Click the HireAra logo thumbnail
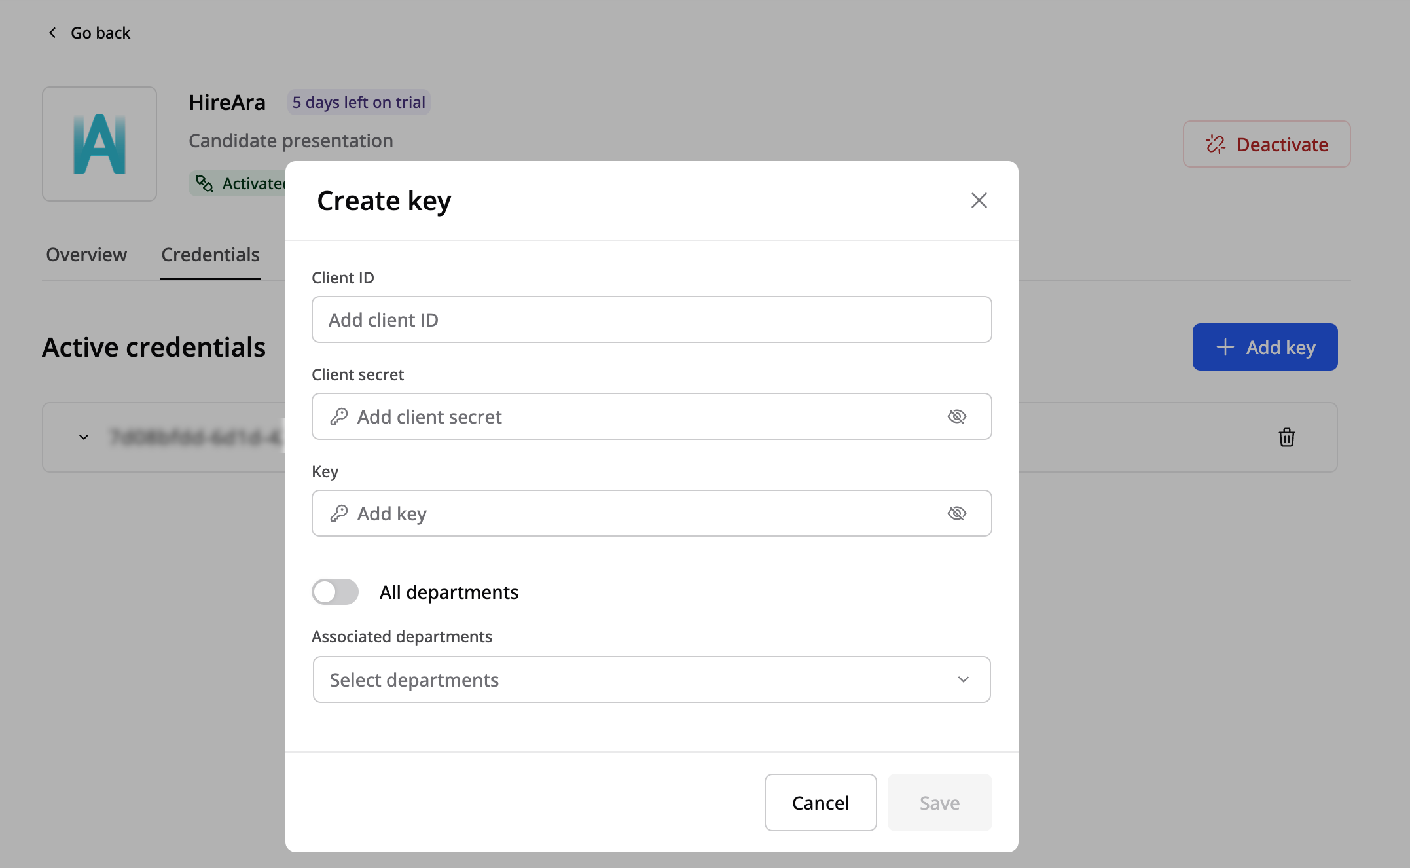This screenshot has height=868, width=1410. tap(99, 144)
